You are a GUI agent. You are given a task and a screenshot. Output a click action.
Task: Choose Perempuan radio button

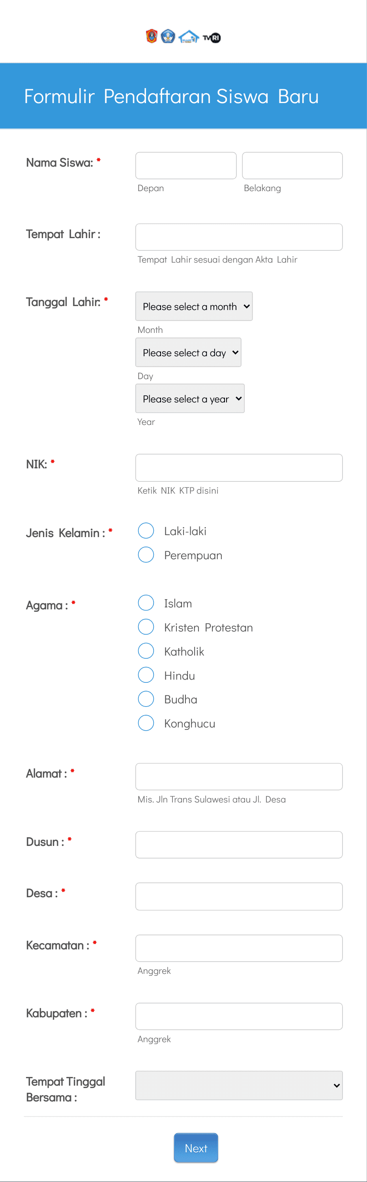point(146,555)
